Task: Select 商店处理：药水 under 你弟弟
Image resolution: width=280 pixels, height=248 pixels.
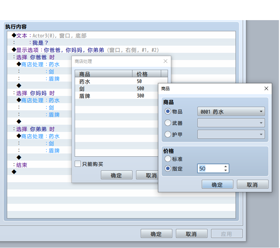Action: click(39, 136)
